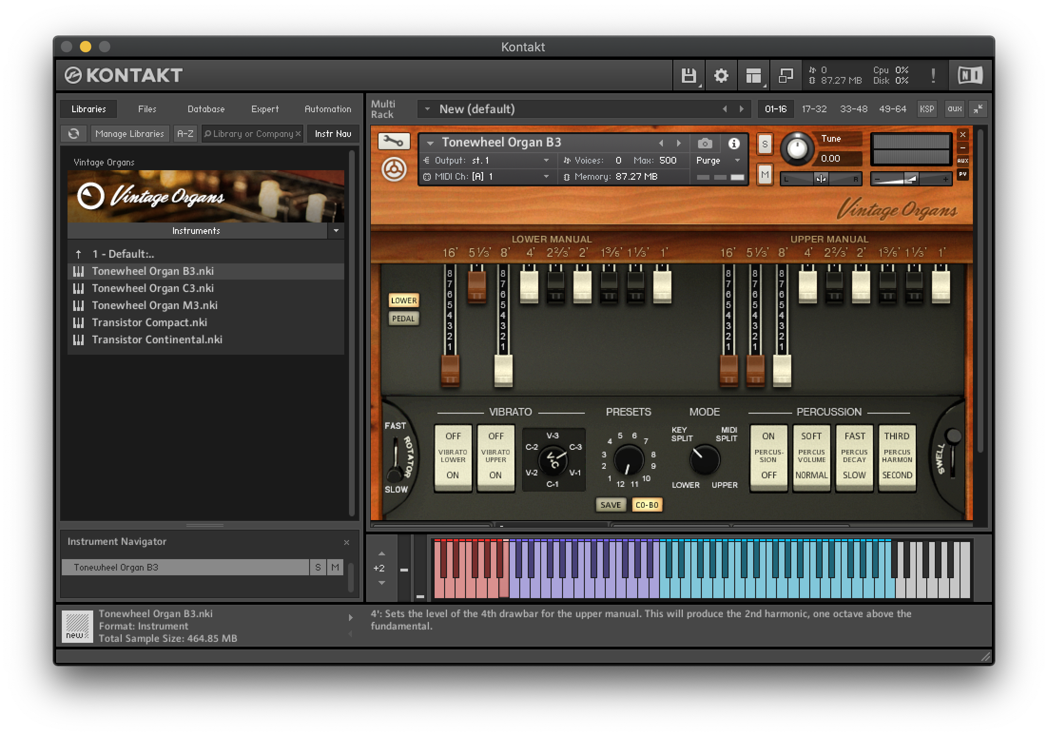Open the wrench instrument edit mode
Viewport: 1048px width, 736px height.
(x=393, y=141)
